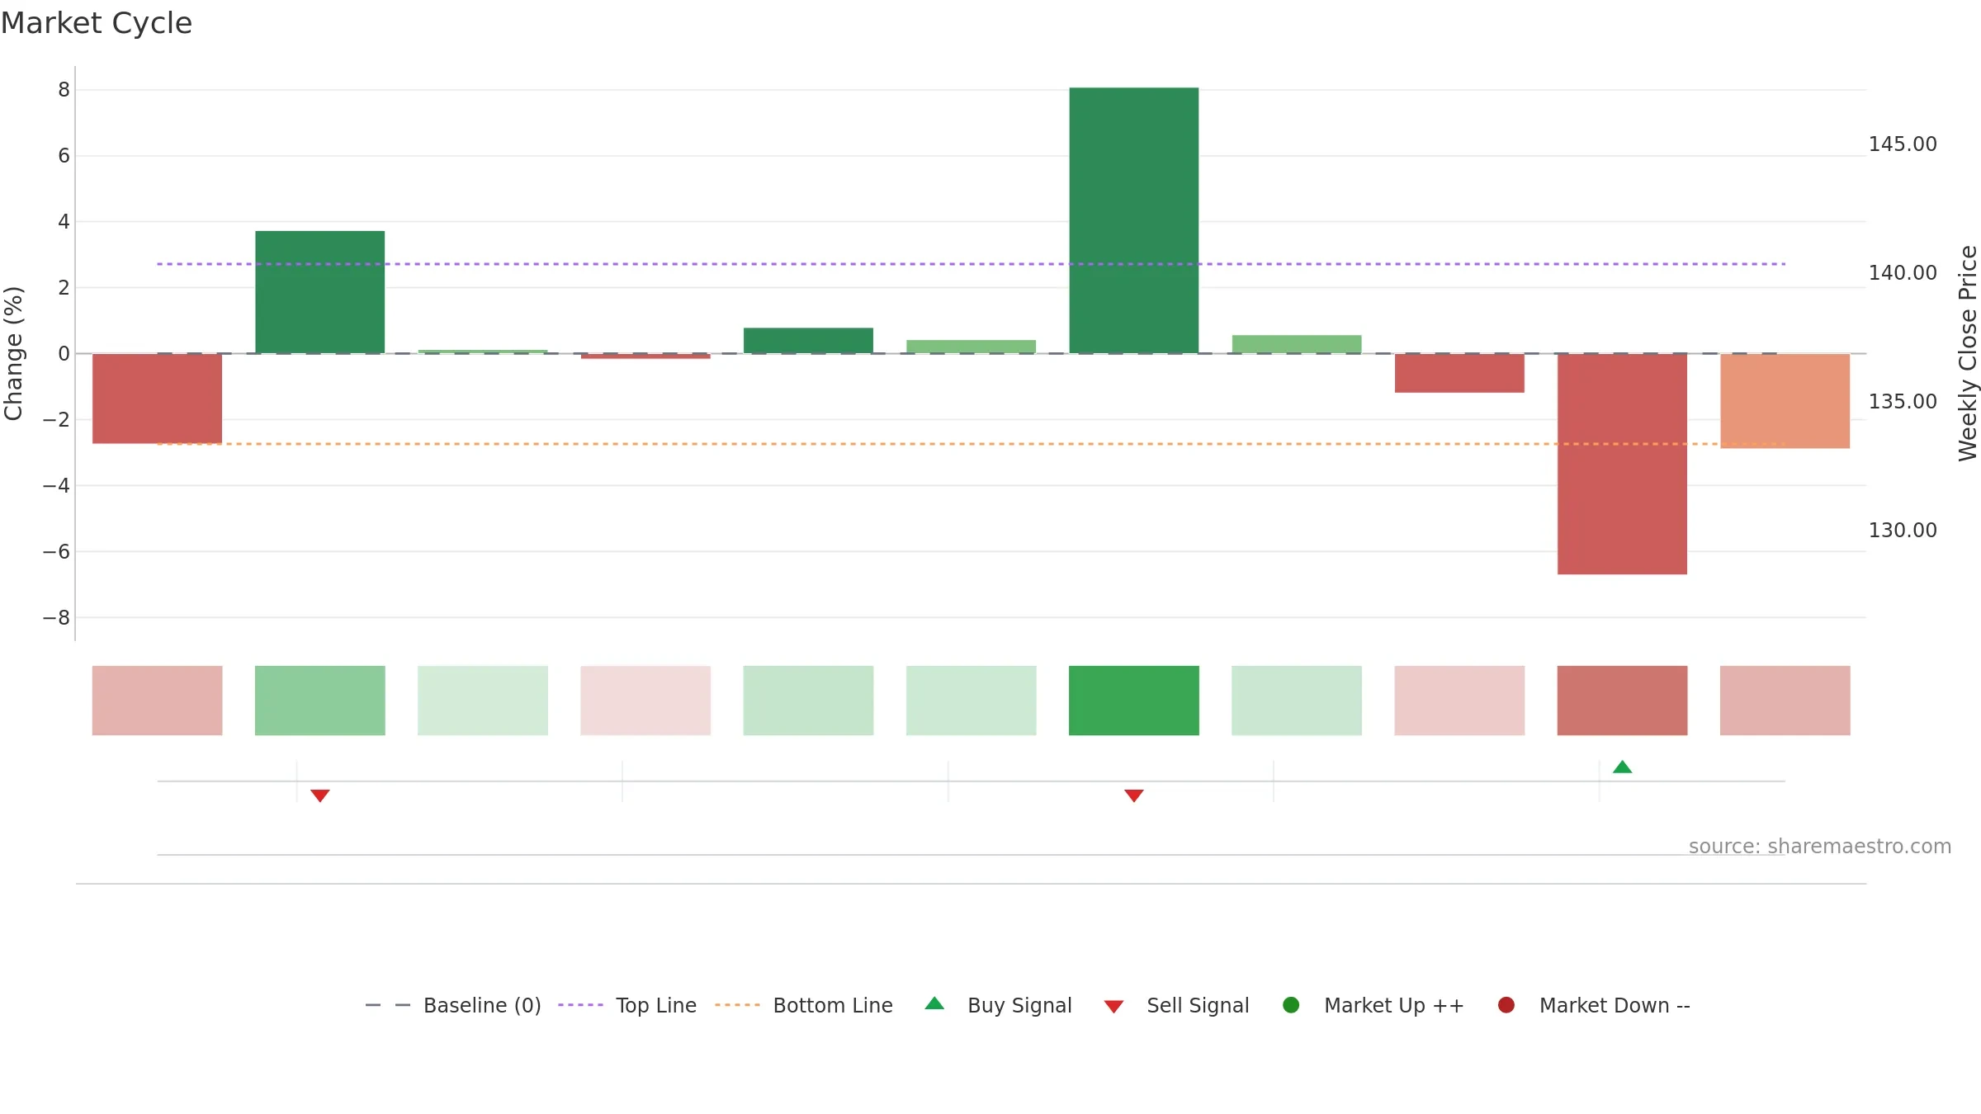Click the '−8' tick on the Change axis
Image resolution: width=1981 pixels, height=1114 pixels.
pos(56,618)
